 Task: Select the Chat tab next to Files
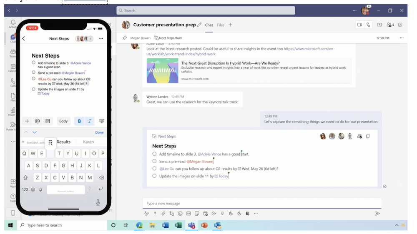pos(209,25)
